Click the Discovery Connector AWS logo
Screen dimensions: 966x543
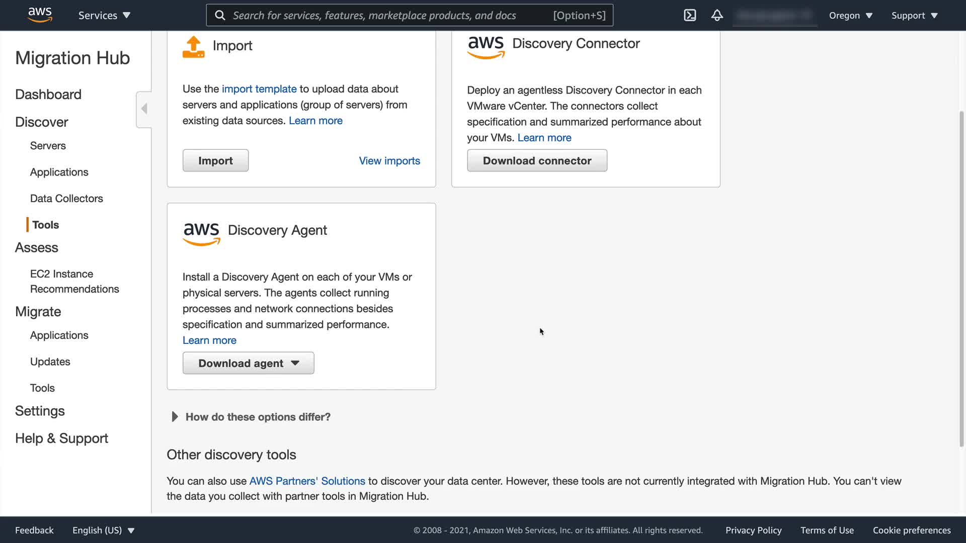tap(486, 47)
